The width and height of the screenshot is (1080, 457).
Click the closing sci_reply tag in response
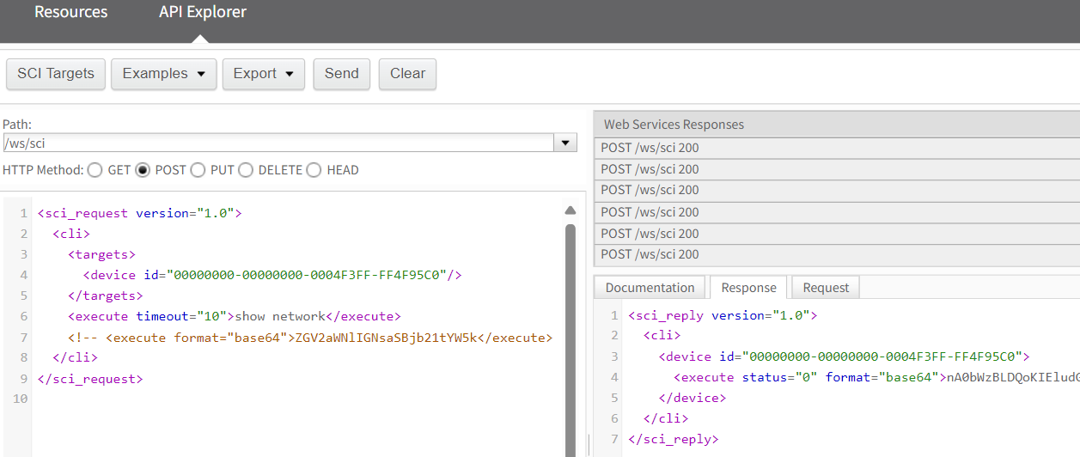pyautogui.click(x=673, y=439)
